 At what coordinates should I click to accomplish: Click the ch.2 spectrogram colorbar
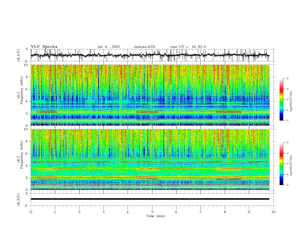coord(281,164)
